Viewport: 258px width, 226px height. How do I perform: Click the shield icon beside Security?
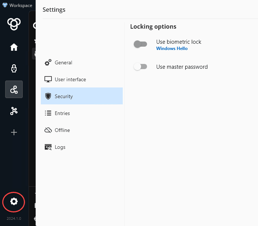48,96
